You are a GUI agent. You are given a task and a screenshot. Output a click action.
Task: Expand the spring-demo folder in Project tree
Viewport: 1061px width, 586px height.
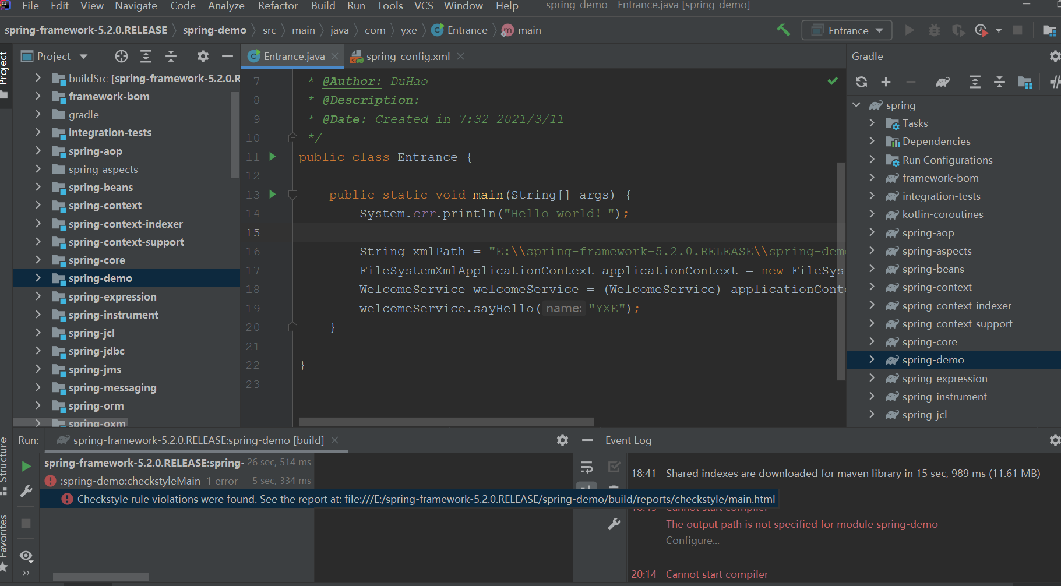(38, 278)
